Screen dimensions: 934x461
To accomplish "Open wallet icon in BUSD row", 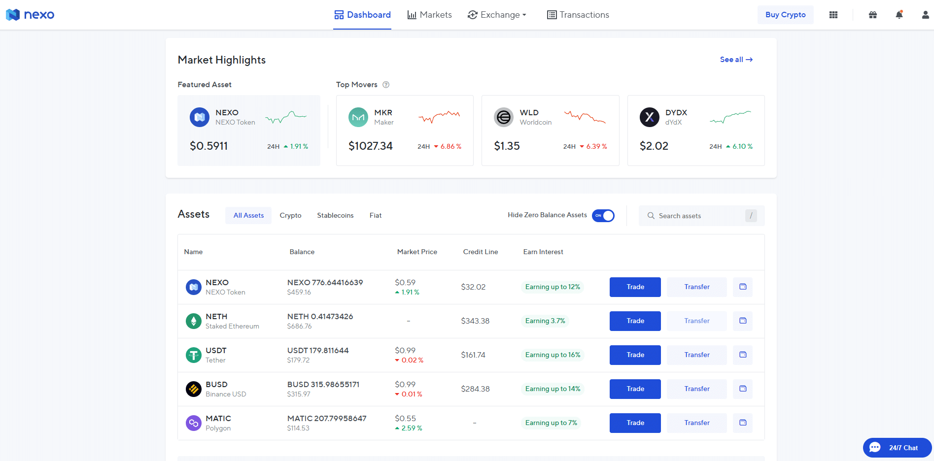I will (743, 389).
